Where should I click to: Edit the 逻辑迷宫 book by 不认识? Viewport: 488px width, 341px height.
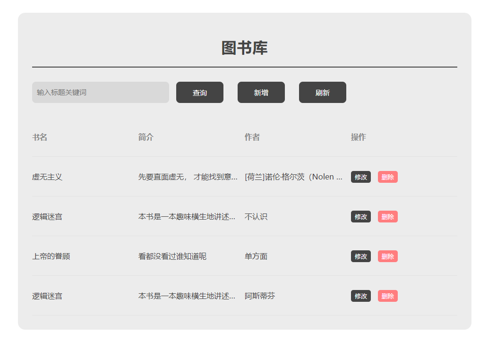[361, 216]
